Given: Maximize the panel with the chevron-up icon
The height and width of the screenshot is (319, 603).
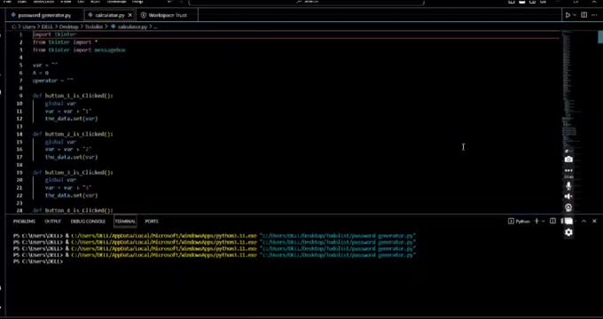Looking at the screenshot, I should (583, 221).
